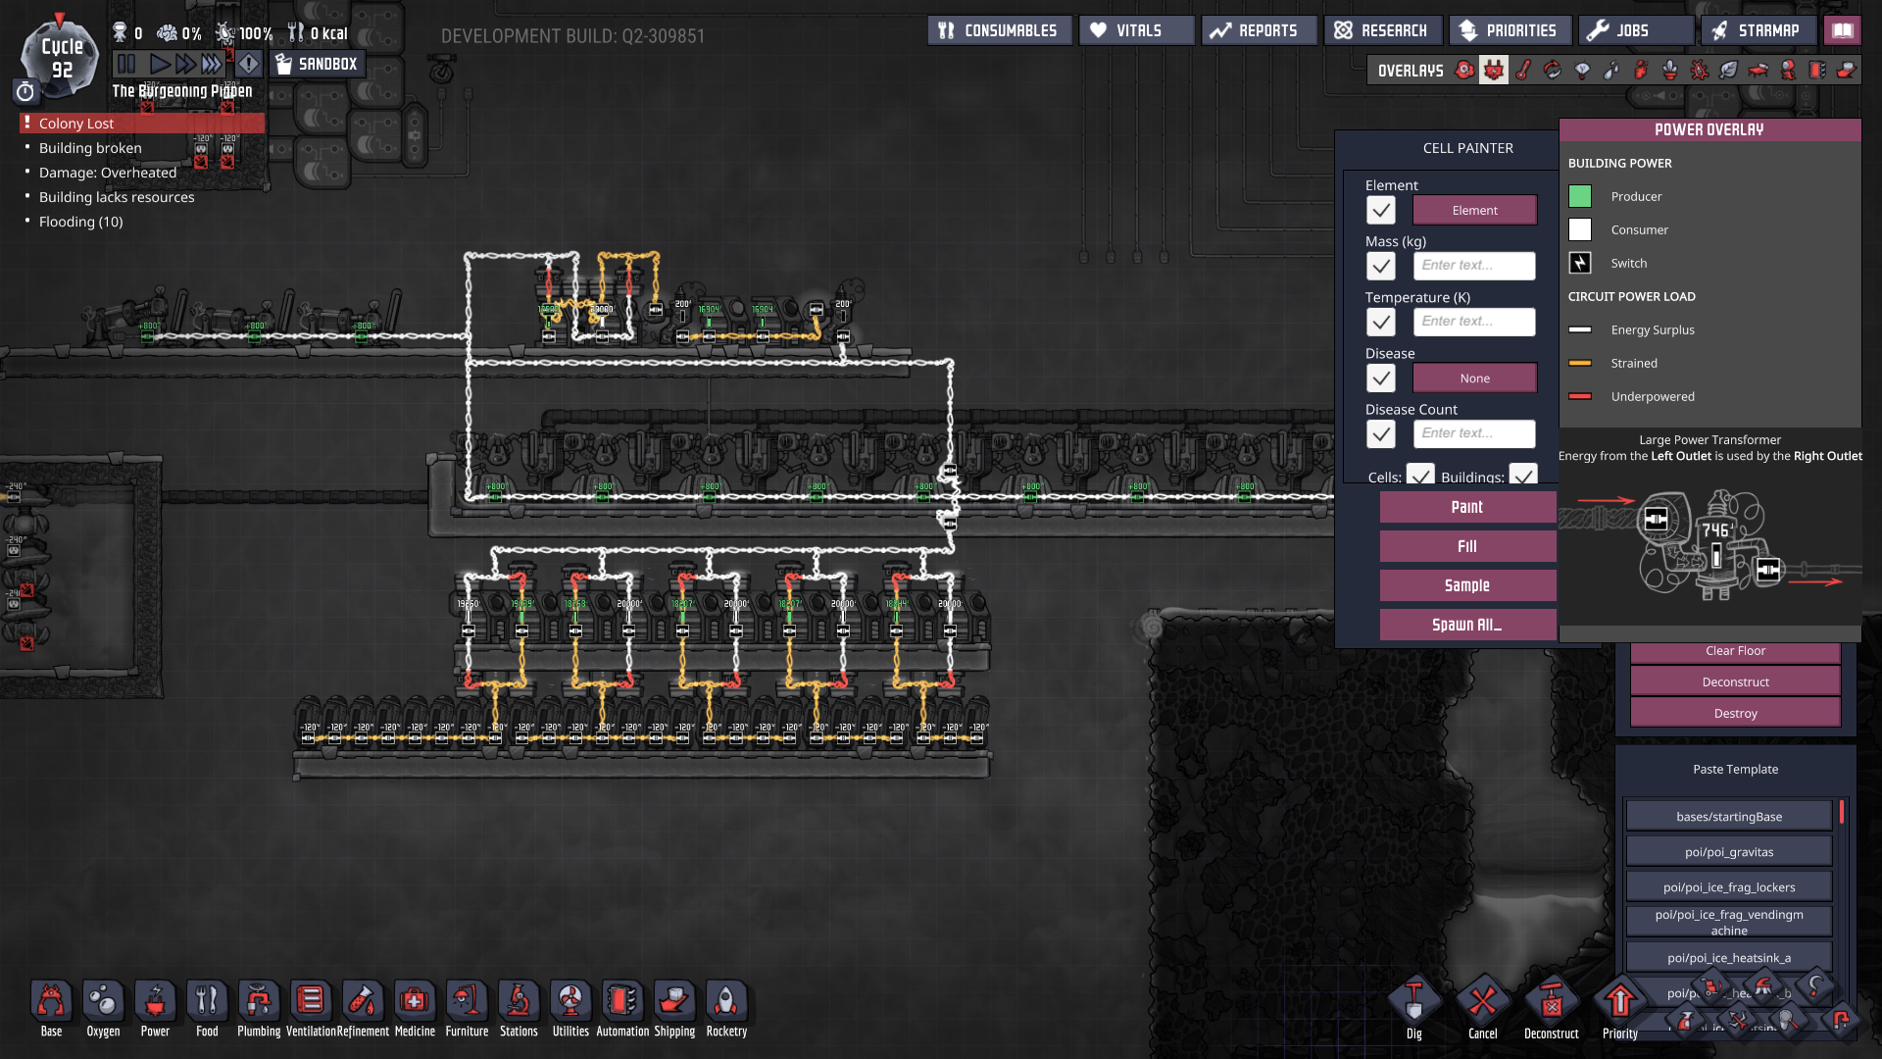Open the Research menu
Viewport: 1882px width, 1059px height.
(x=1382, y=30)
